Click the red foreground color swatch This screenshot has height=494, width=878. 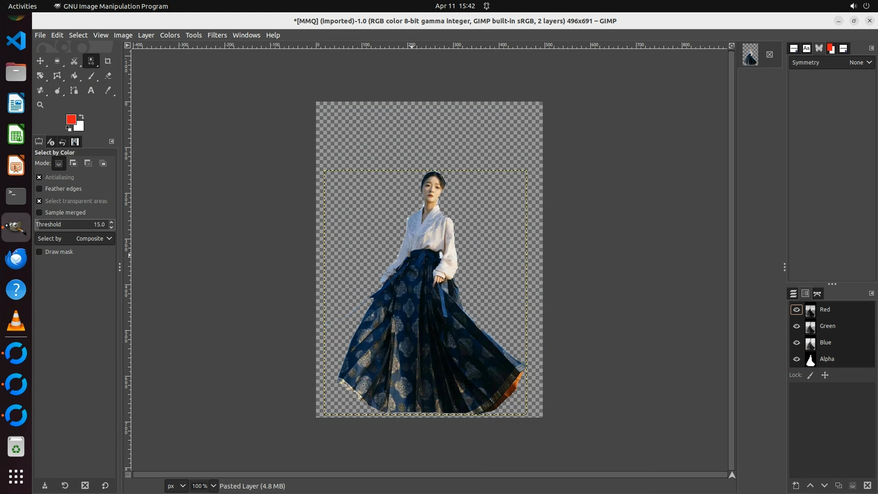pos(71,119)
